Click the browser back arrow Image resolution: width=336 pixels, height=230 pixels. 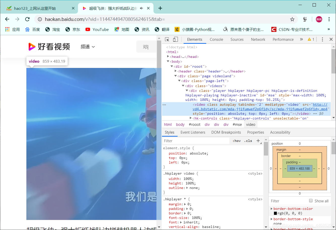[x=7, y=19]
